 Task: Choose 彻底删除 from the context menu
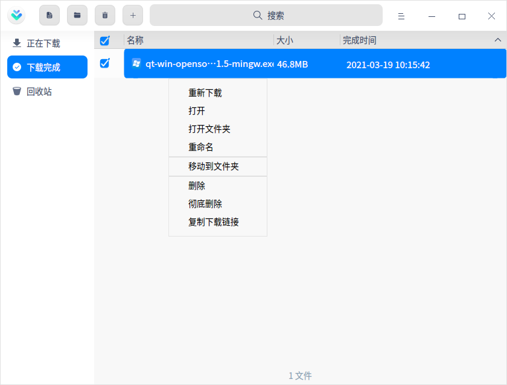218,204
